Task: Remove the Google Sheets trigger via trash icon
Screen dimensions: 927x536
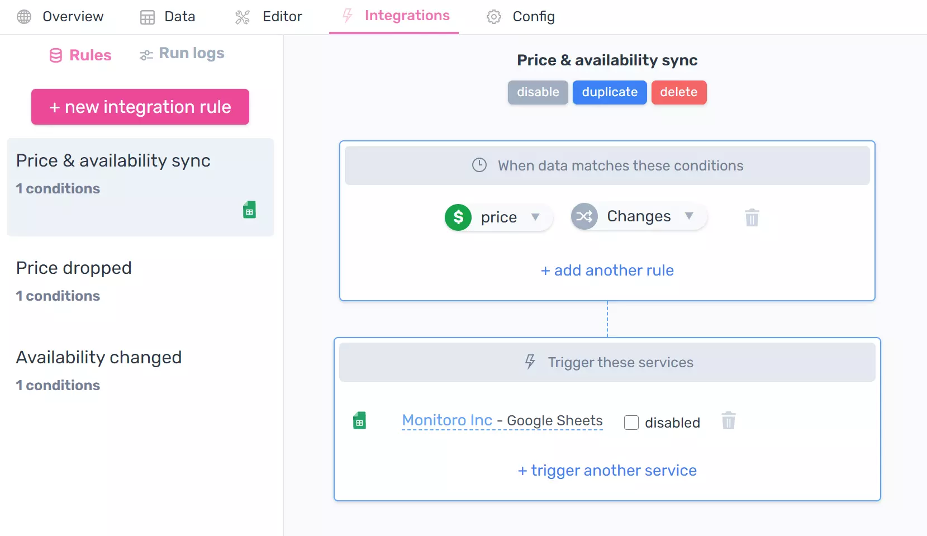Action: [x=729, y=421]
